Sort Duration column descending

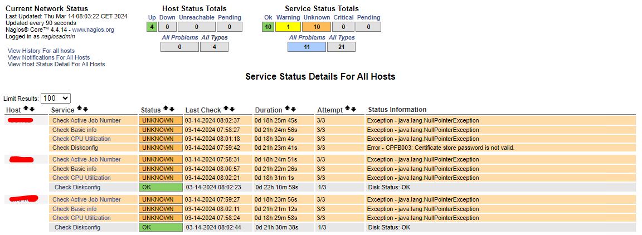tap(294, 109)
